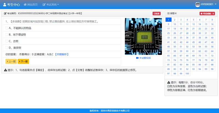This screenshot has height=113, width=219.
Task: Jump to question 50 in answer card
Action: point(175,47)
